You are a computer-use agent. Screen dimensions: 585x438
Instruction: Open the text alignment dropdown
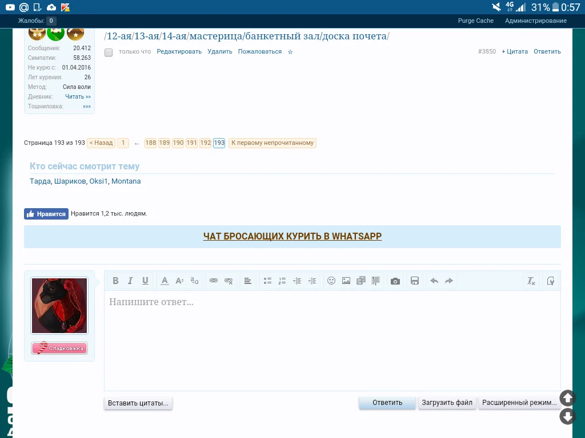pos(247,281)
